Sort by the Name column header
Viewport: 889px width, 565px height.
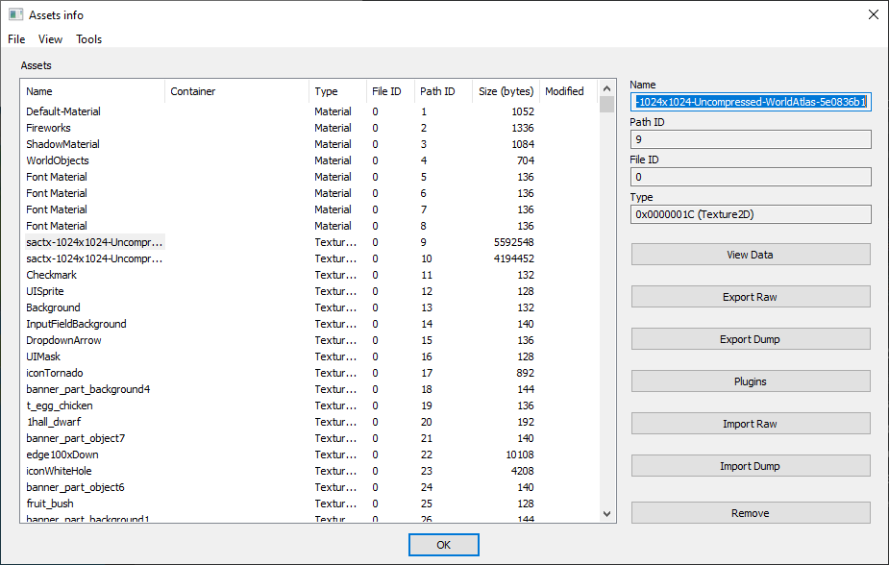93,91
